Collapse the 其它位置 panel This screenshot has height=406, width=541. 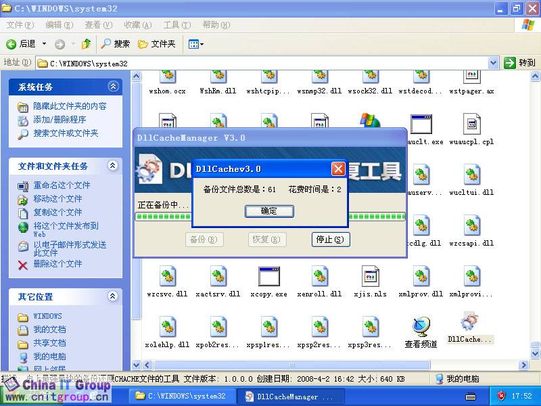pos(112,296)
